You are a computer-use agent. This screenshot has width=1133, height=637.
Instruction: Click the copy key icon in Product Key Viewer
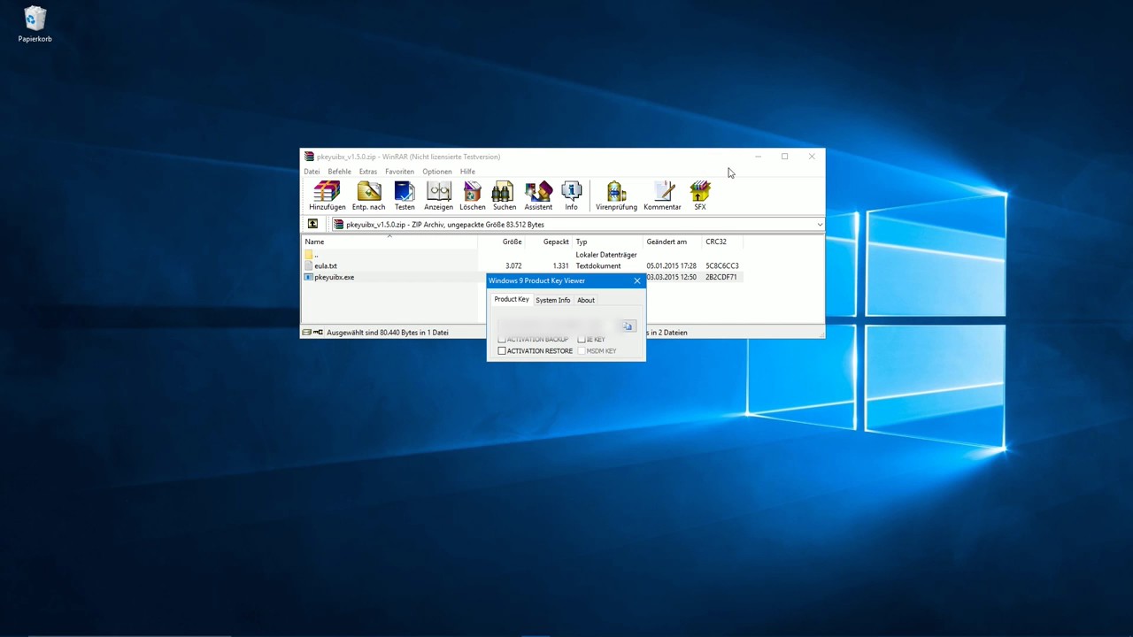[x=628, y=326]
